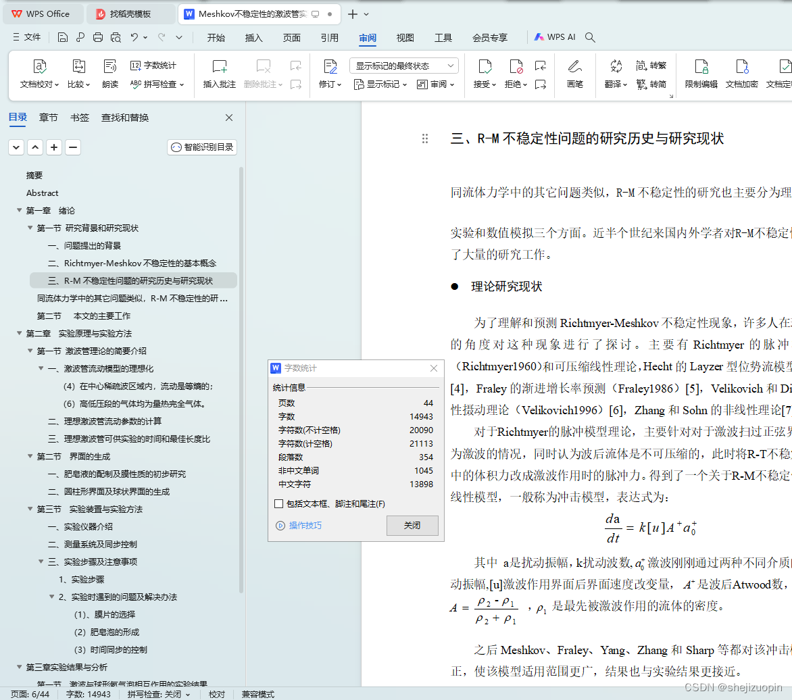Click 转简 convert to simplified Chinese

coord(651,84)
